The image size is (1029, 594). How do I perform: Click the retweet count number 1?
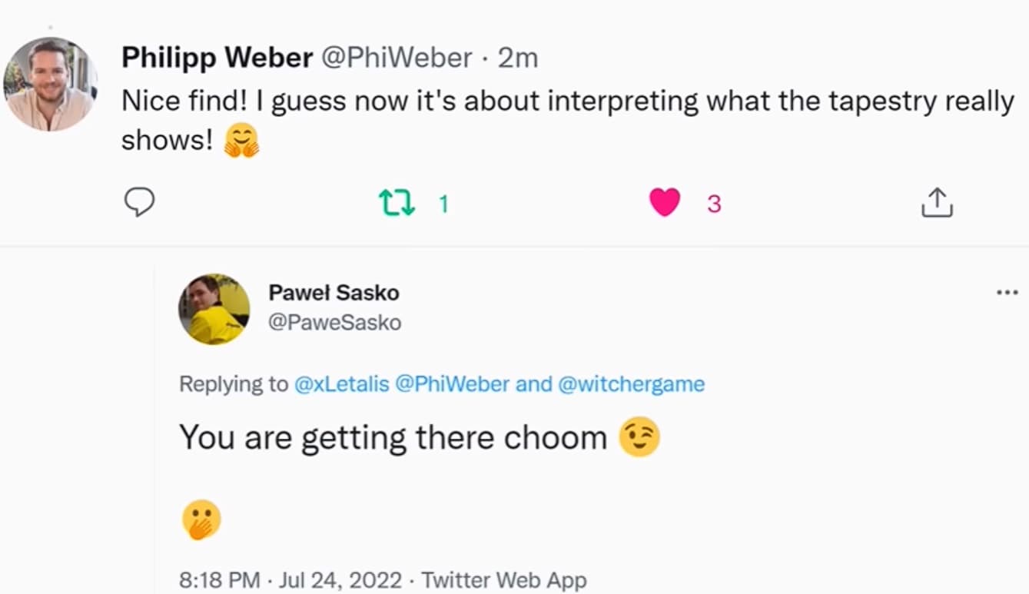443,204
